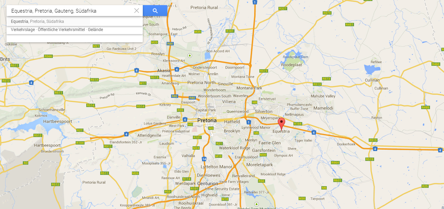This screenshot has width=444, height=209.
Task: Click the Centurion place label
Action: [x=207, y=183]
